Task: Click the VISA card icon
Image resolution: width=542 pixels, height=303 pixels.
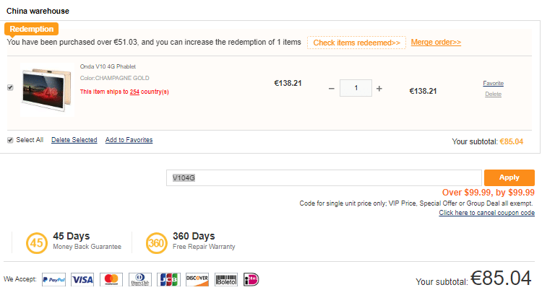Action: pyautogui.click(x=82, y=279)
